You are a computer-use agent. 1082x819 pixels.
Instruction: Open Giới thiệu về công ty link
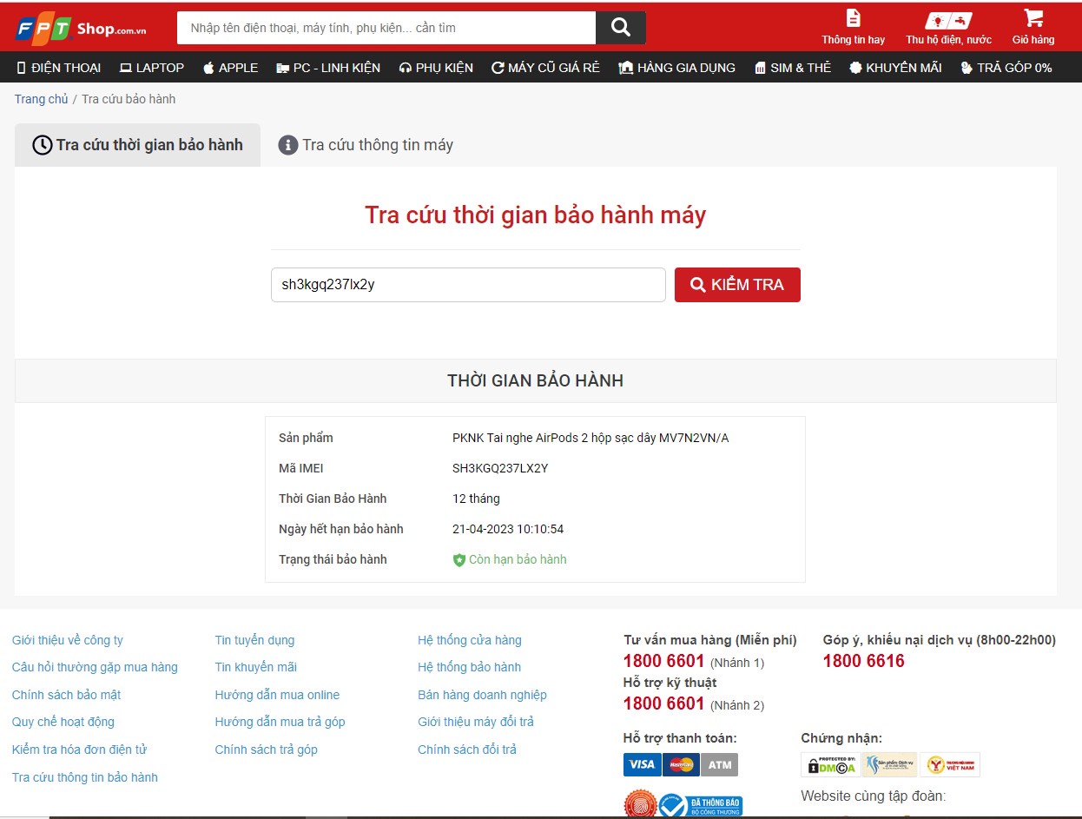pyautogui.click(x=68, y=640)
